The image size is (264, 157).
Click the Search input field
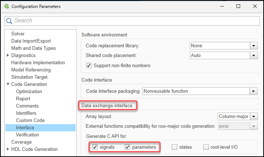[x=134, y=21]
